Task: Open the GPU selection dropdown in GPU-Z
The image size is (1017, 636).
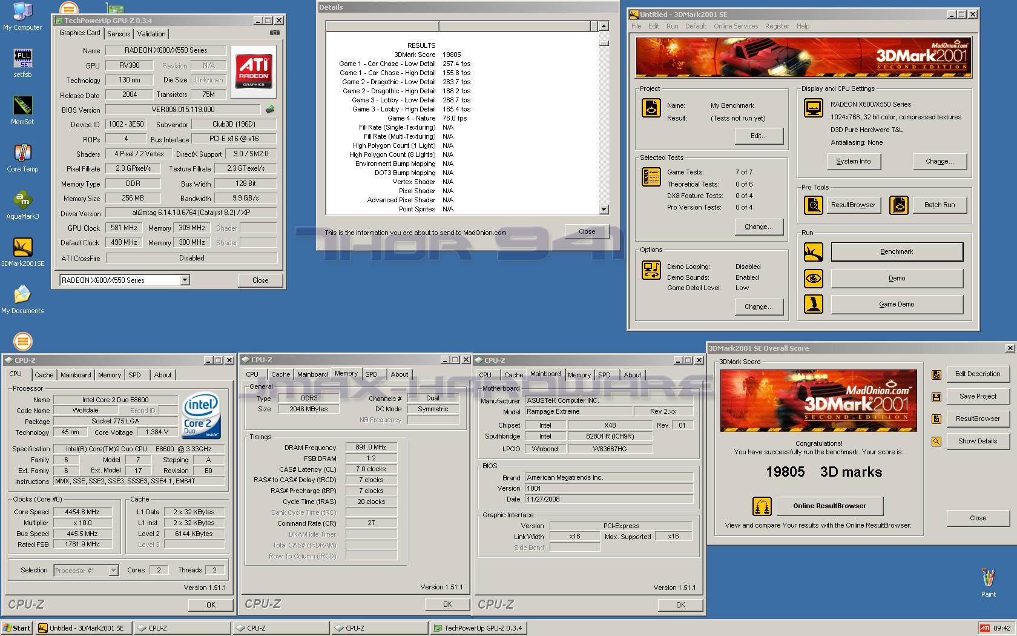Action: point(185,280)
